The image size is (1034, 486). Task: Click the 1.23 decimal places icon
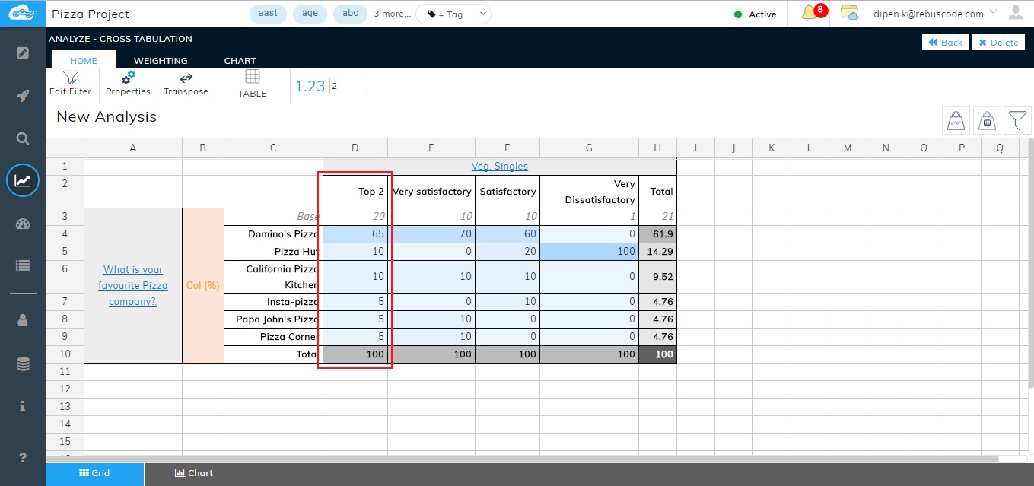tap(310, 86)
